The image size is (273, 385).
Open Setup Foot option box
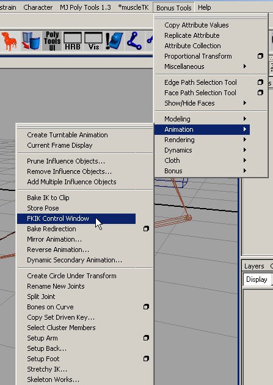tap(146, 359)
